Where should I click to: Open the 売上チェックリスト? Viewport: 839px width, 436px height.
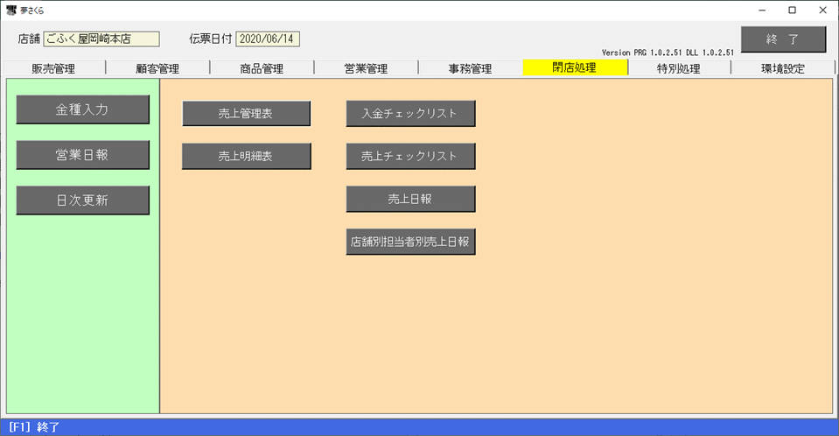[410, 156]
